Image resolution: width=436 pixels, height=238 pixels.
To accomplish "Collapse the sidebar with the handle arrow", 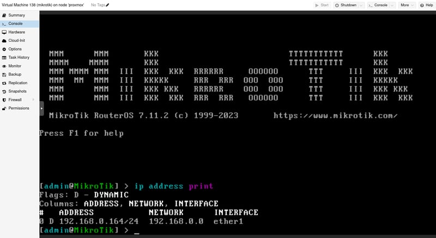I will (x=41, y=108).
